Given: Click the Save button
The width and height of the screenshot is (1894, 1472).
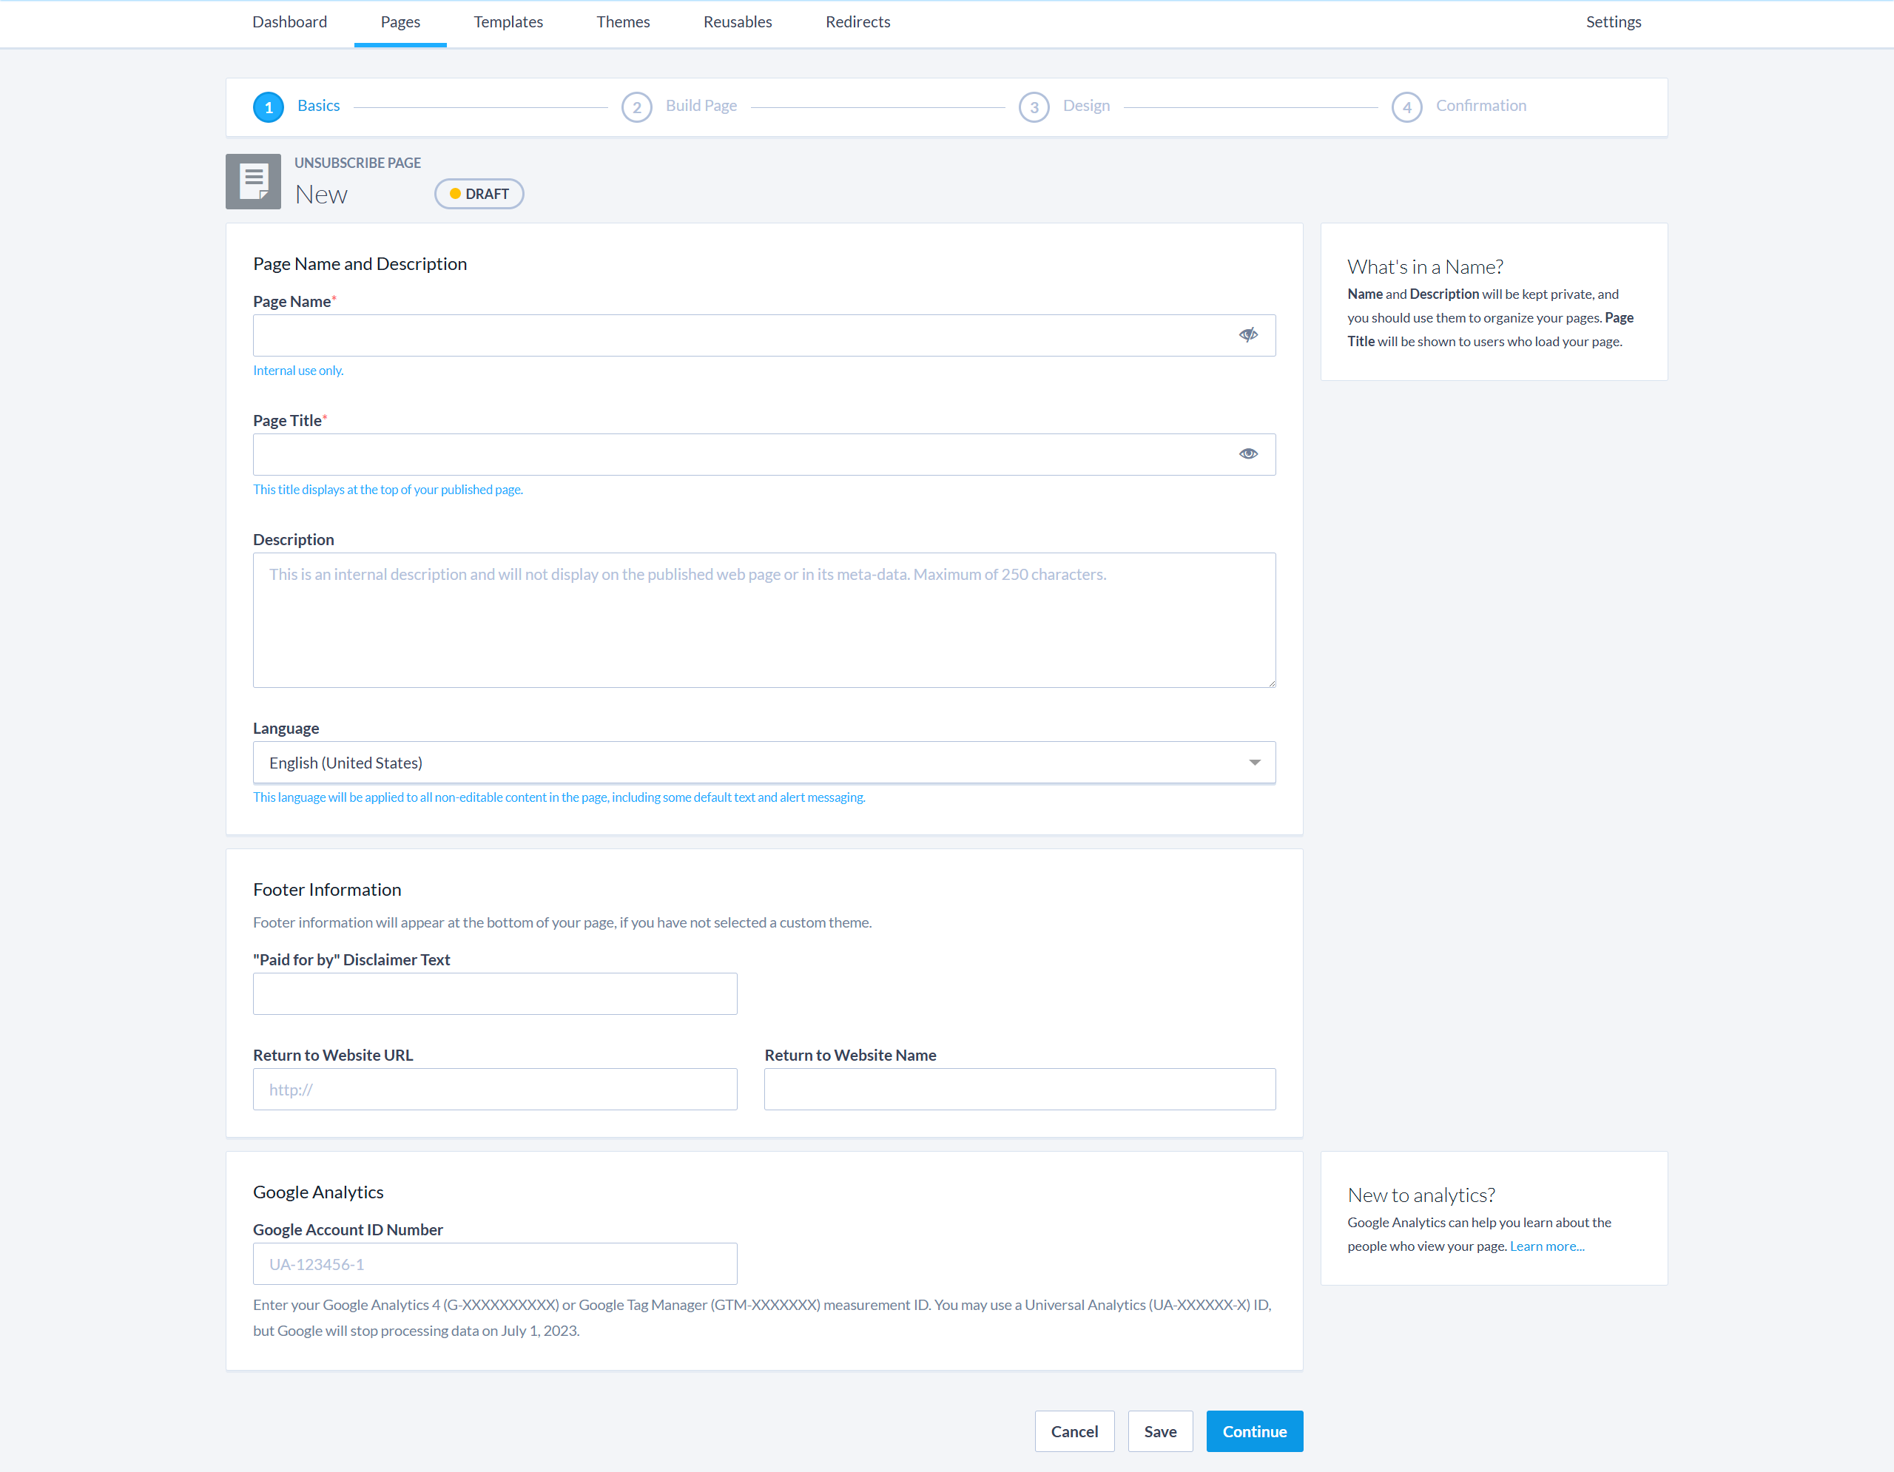Looking at the screenshot, I should (x=1159, y=1431).
